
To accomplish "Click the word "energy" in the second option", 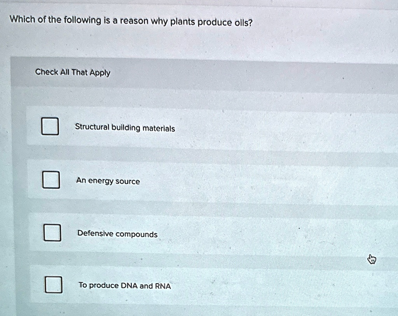I will 101,181.
